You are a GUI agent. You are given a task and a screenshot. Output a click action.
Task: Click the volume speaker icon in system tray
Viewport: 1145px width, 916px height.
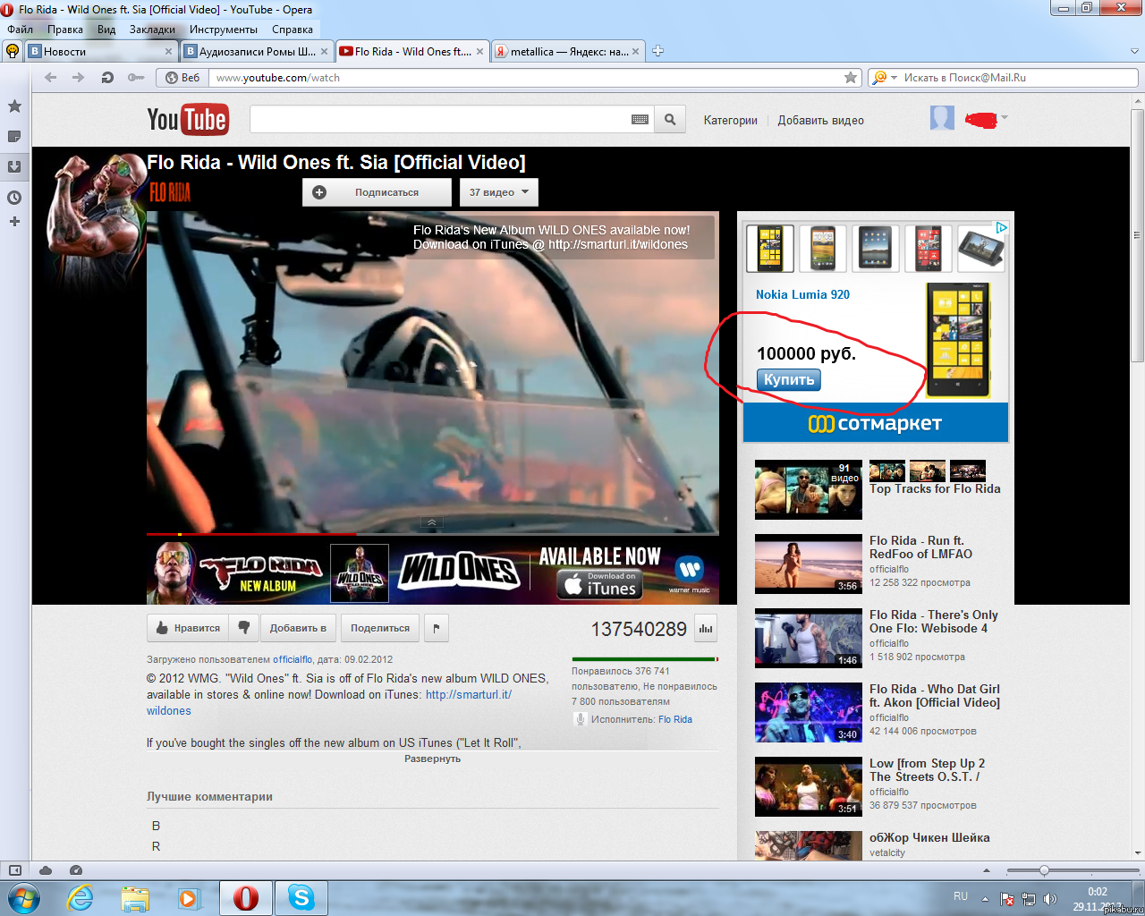(x=1049, y=899)
